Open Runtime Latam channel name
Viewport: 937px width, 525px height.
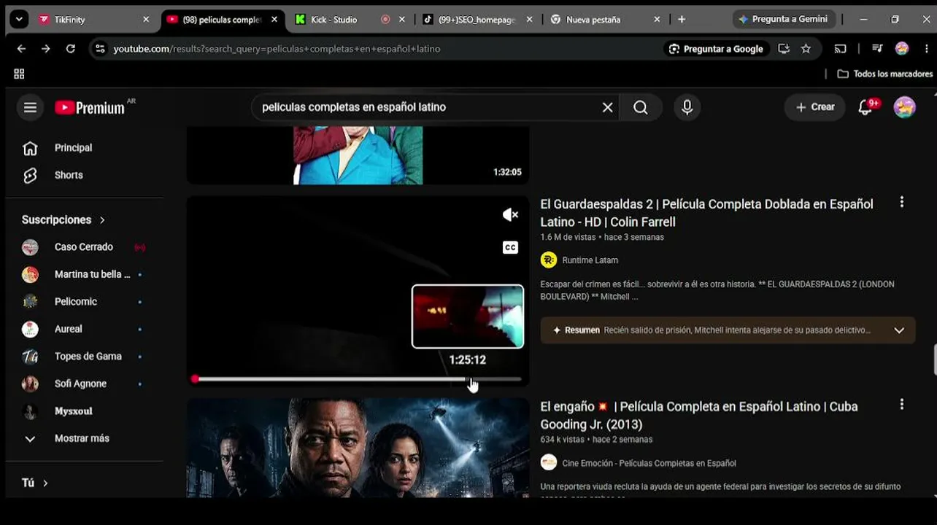[590, 260]
